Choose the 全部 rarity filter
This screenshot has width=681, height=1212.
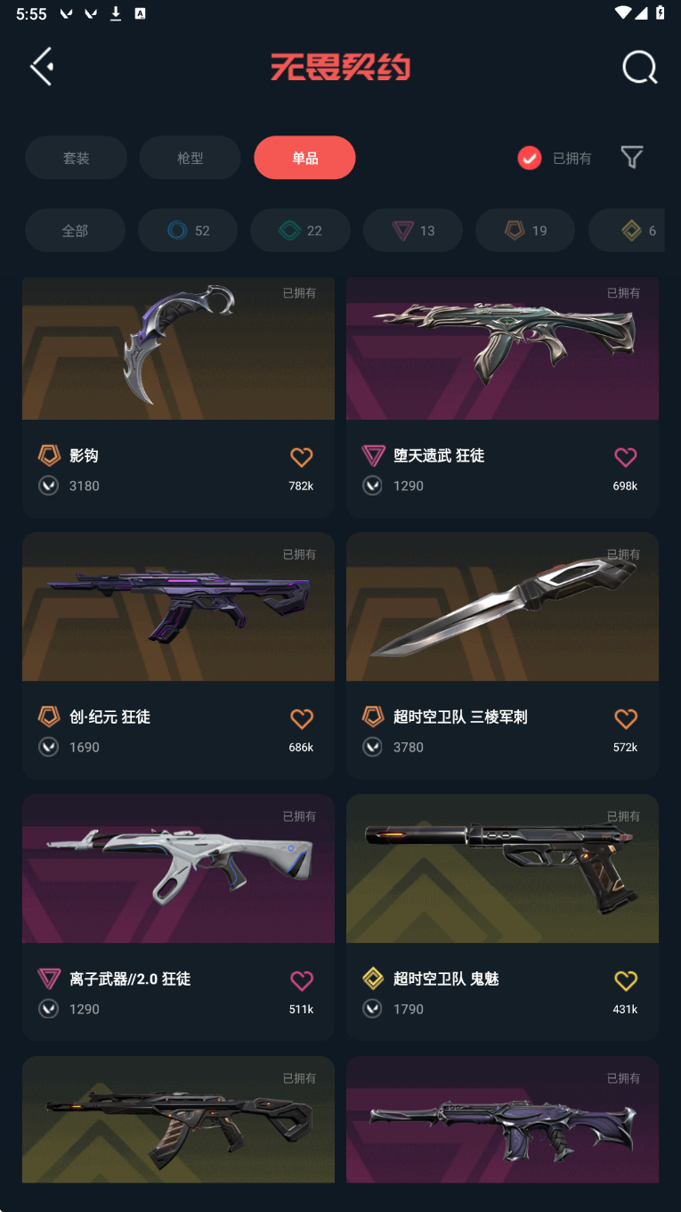coord(75,231)
